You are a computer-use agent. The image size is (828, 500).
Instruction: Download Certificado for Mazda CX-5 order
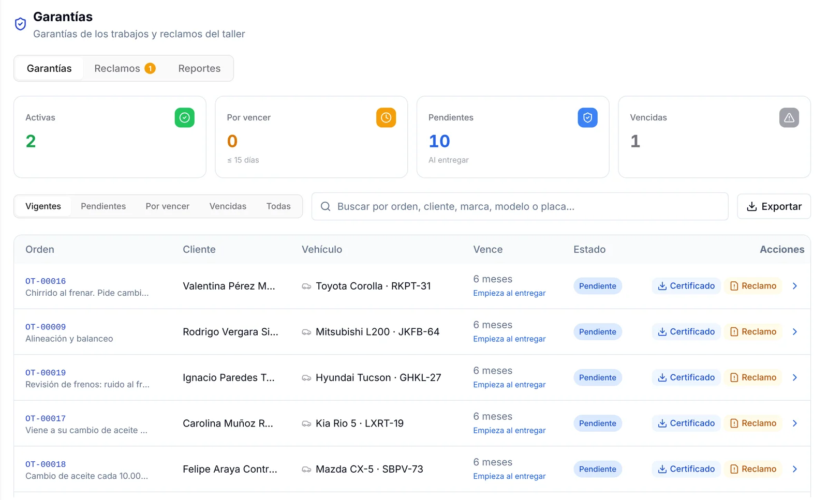point(686,469)
